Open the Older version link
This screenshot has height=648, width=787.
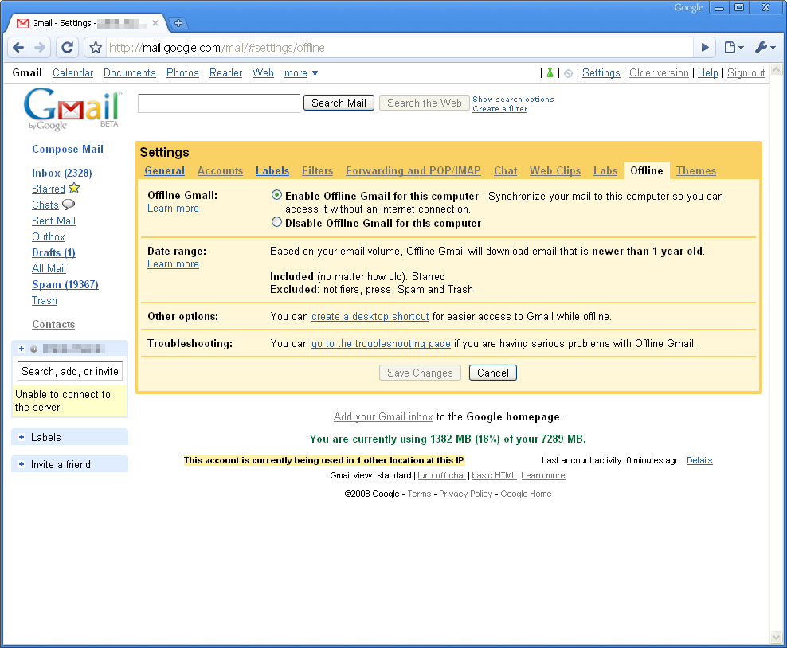point(659,73)
